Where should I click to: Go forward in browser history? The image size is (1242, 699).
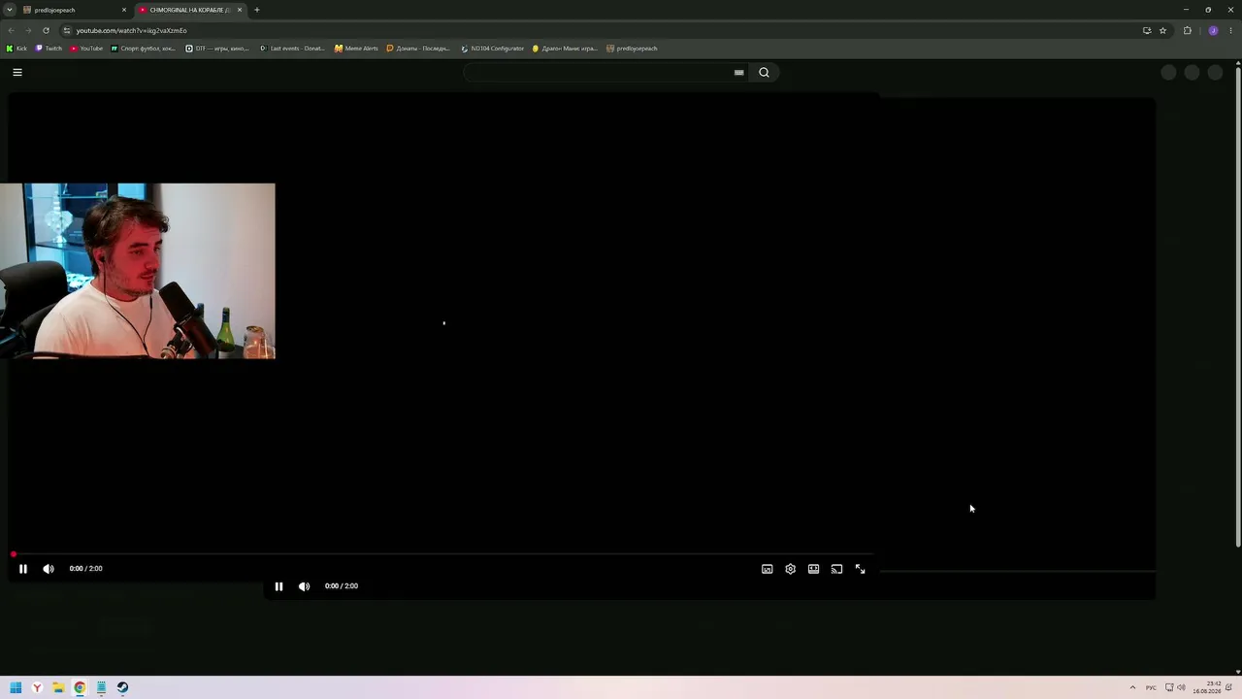28,30
